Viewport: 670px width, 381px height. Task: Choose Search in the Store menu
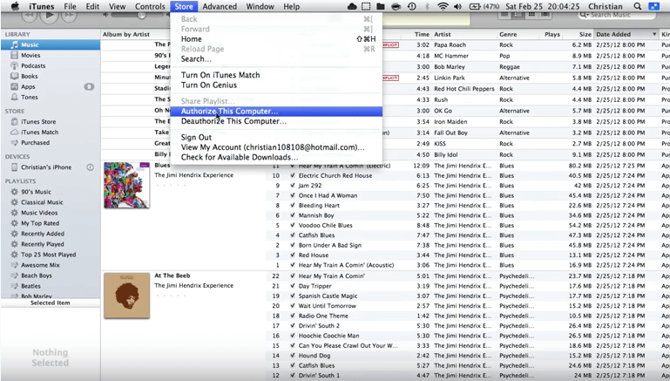276,59
